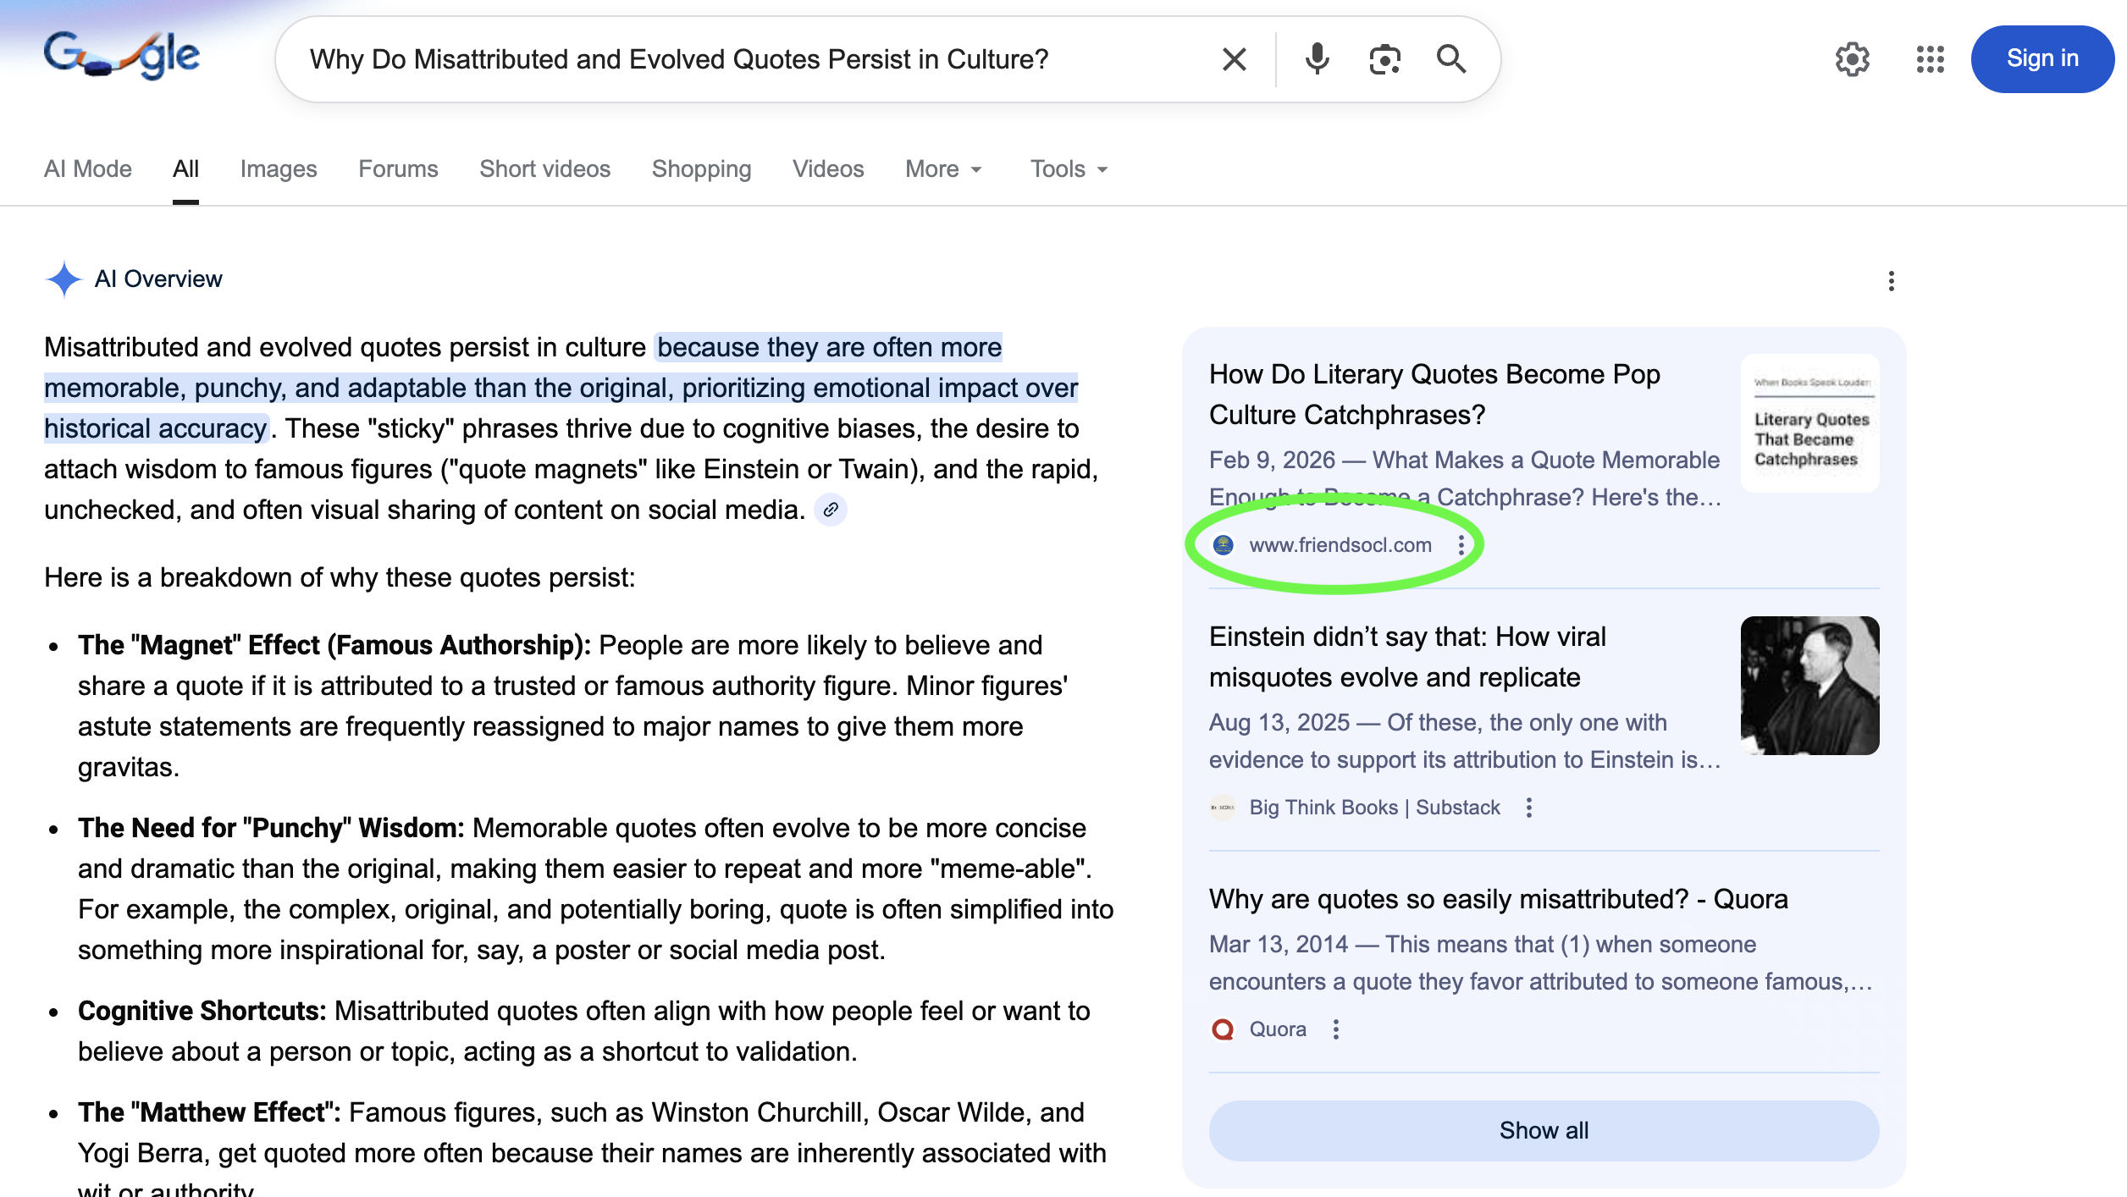Image resolution: width=2127 pixels, height=1197 pixels.
Task: Clear the search query with the X icon
Action: [x=1235, y=59]
